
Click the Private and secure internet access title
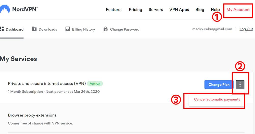pyautogui.click(x=47, y=84)
